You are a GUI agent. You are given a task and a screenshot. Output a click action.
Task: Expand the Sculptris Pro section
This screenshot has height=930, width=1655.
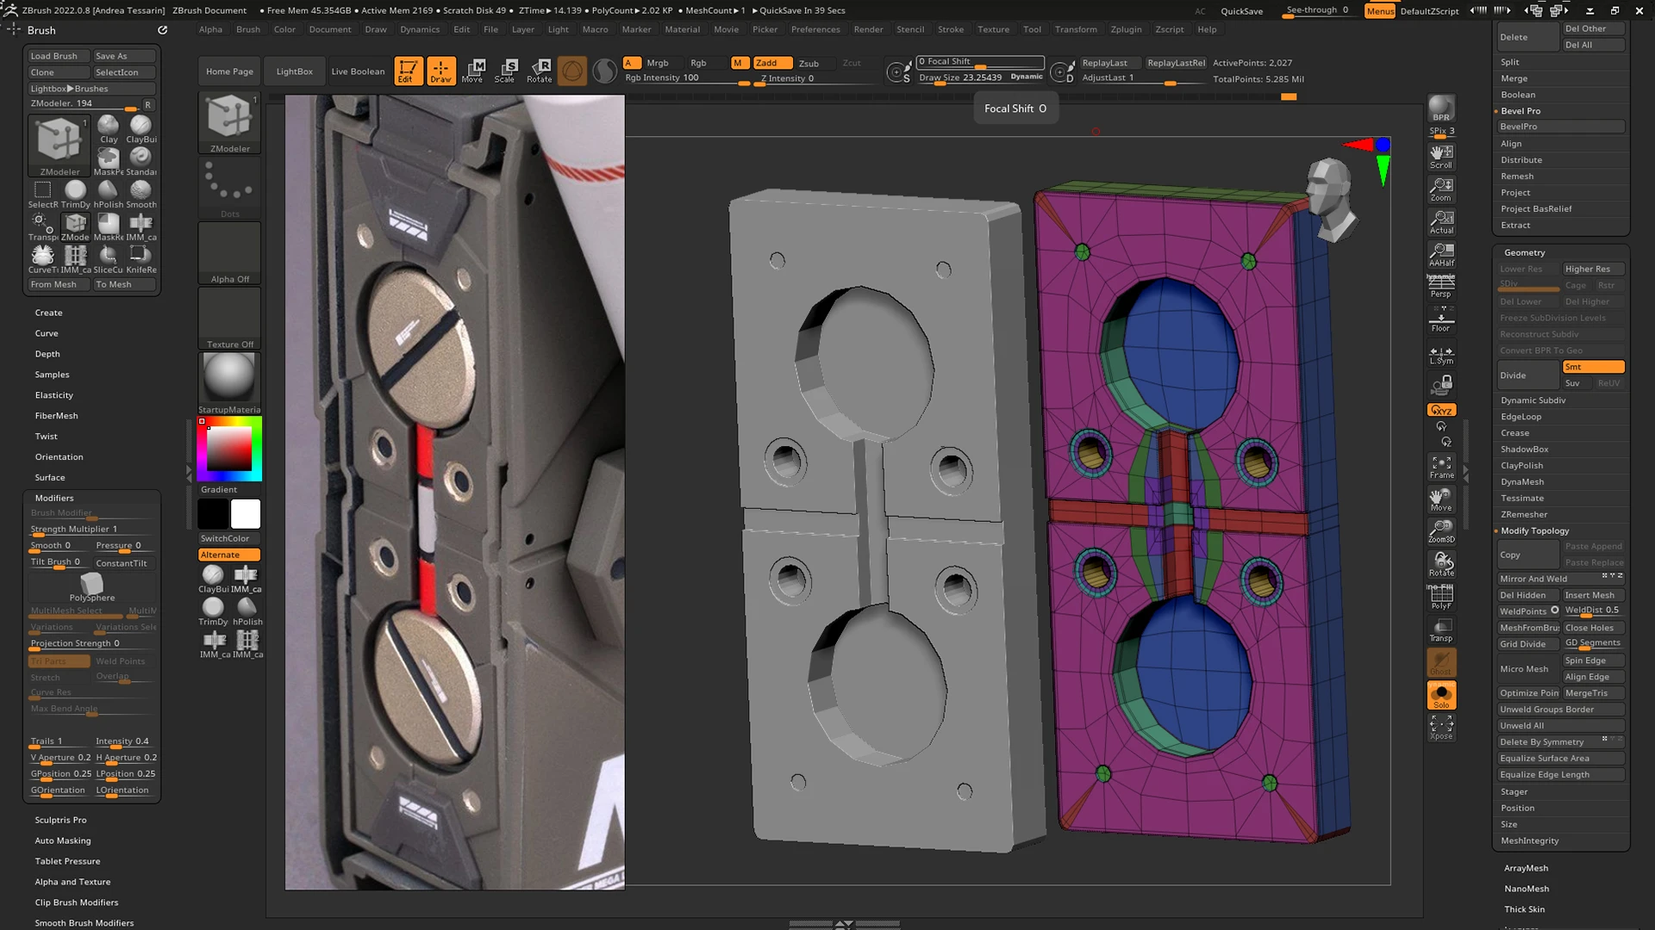pos(60,820)
